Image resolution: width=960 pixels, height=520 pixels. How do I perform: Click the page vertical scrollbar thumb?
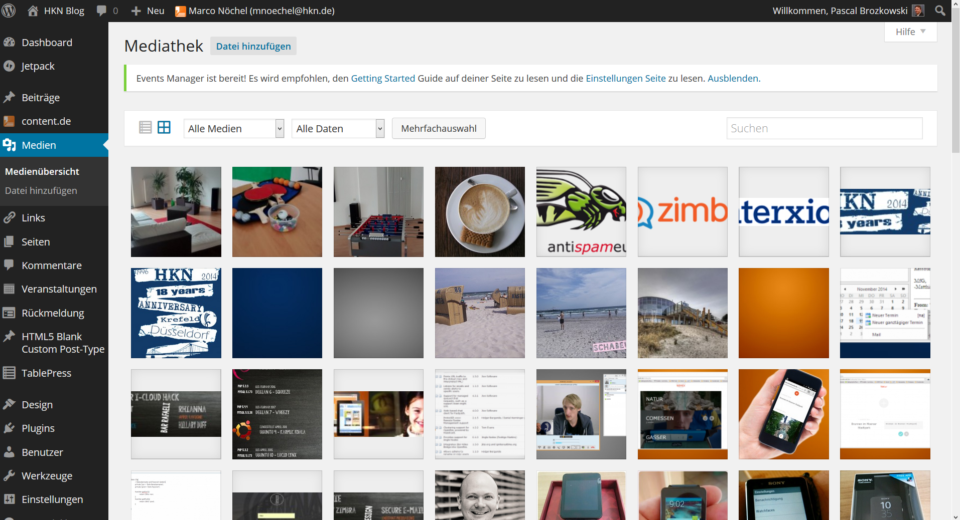point(955,80)
